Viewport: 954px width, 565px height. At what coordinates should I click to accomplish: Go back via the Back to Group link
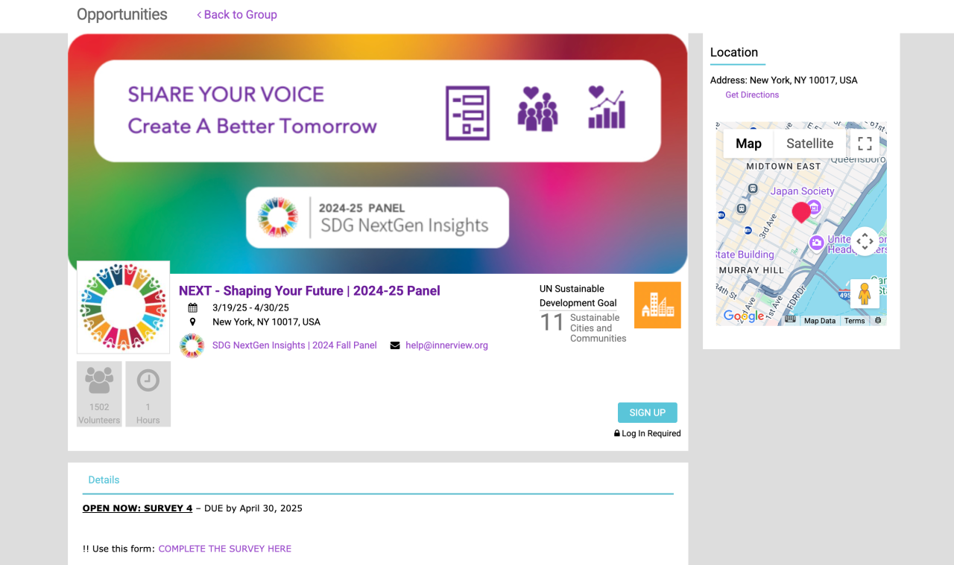237,15
